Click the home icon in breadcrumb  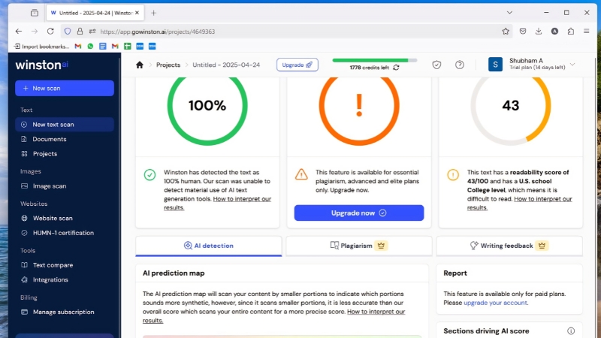pos(140,65)
